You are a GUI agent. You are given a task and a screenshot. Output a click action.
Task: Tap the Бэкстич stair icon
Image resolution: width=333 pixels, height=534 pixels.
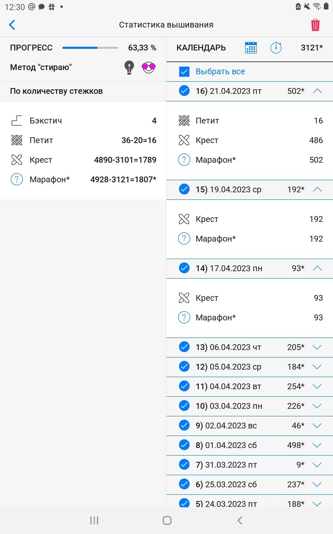coord(17,121)
